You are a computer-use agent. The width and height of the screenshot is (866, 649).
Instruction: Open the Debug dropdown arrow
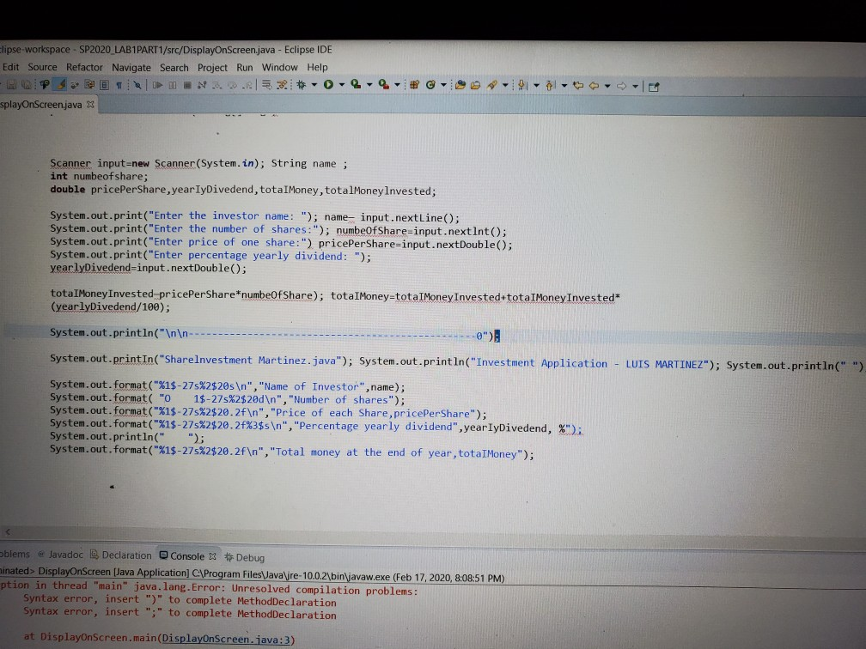point(314,85)
